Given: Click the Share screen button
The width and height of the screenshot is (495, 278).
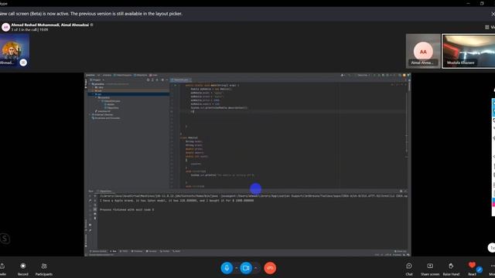Looking at the screenshot, I should 430,269.
